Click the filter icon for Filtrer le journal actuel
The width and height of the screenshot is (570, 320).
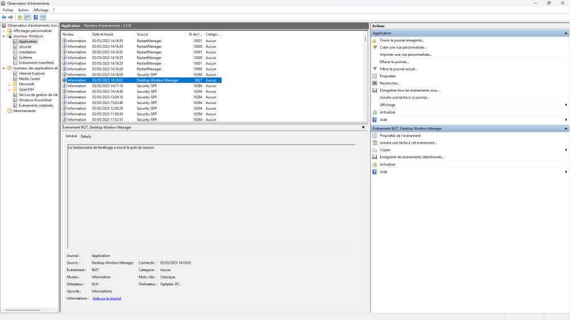point(374,69)
